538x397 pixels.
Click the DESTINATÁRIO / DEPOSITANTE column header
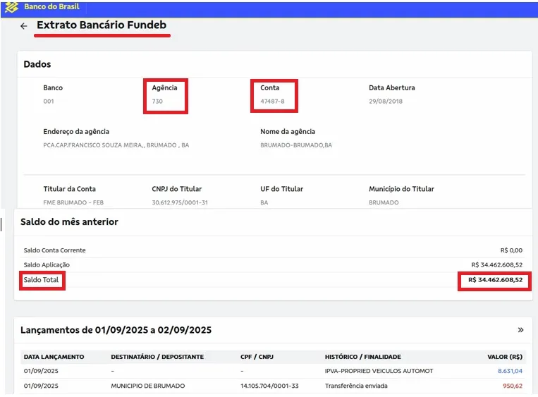point(157,357)
